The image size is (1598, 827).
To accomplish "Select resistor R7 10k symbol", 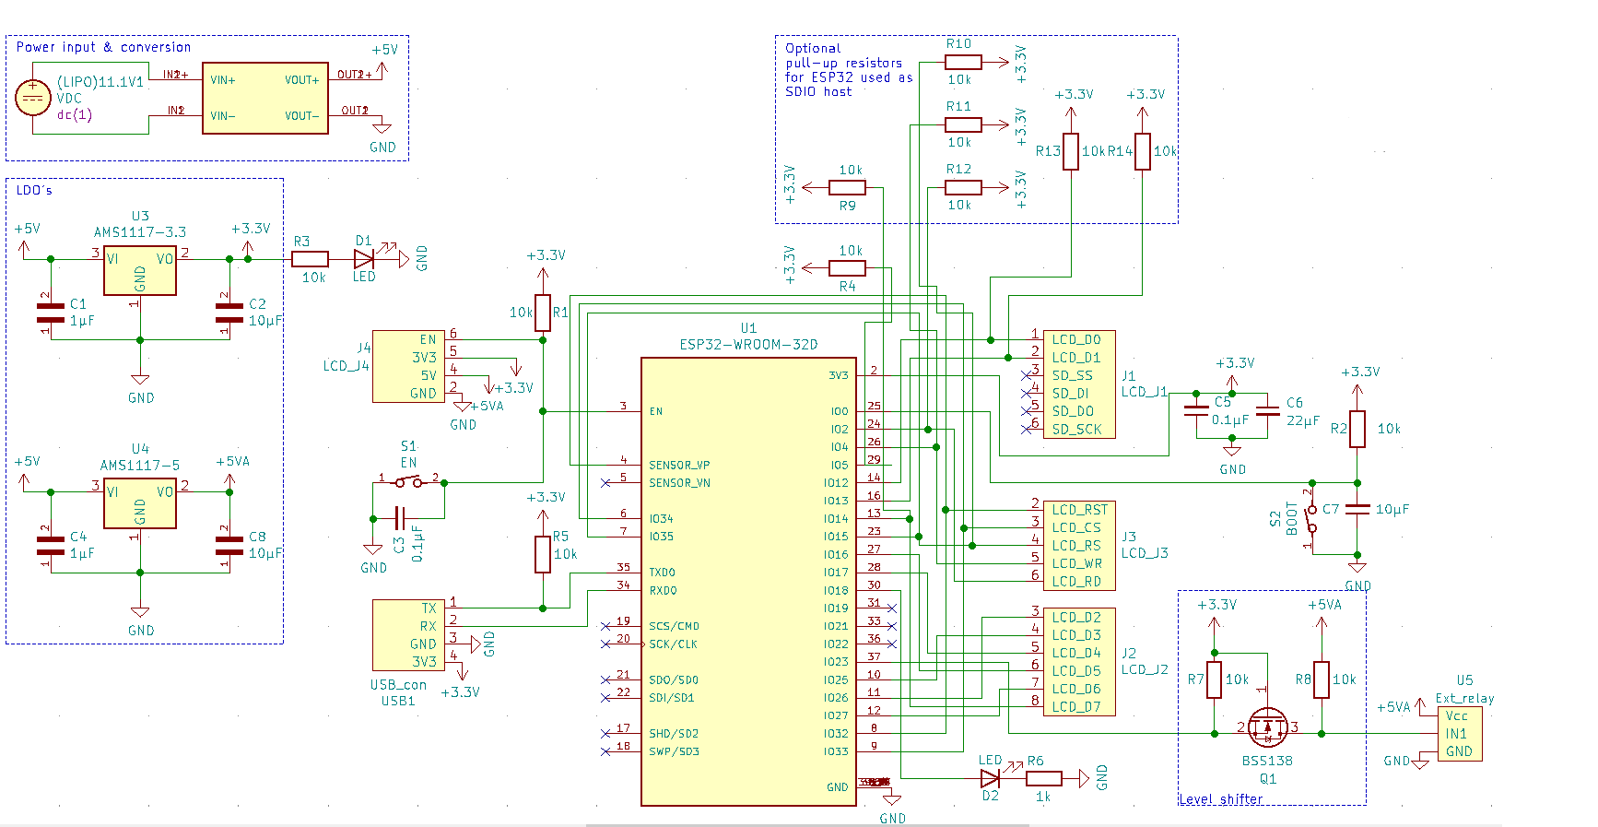I will pyautogui.click(x=1215, y=680).
